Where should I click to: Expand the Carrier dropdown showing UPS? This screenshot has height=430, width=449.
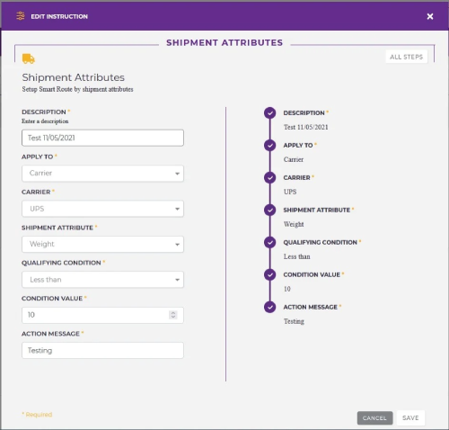click(102, 209)
